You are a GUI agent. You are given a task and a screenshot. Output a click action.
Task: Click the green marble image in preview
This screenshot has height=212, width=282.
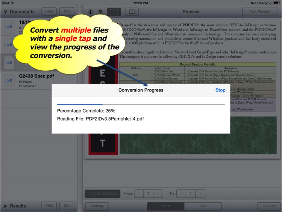198,144
